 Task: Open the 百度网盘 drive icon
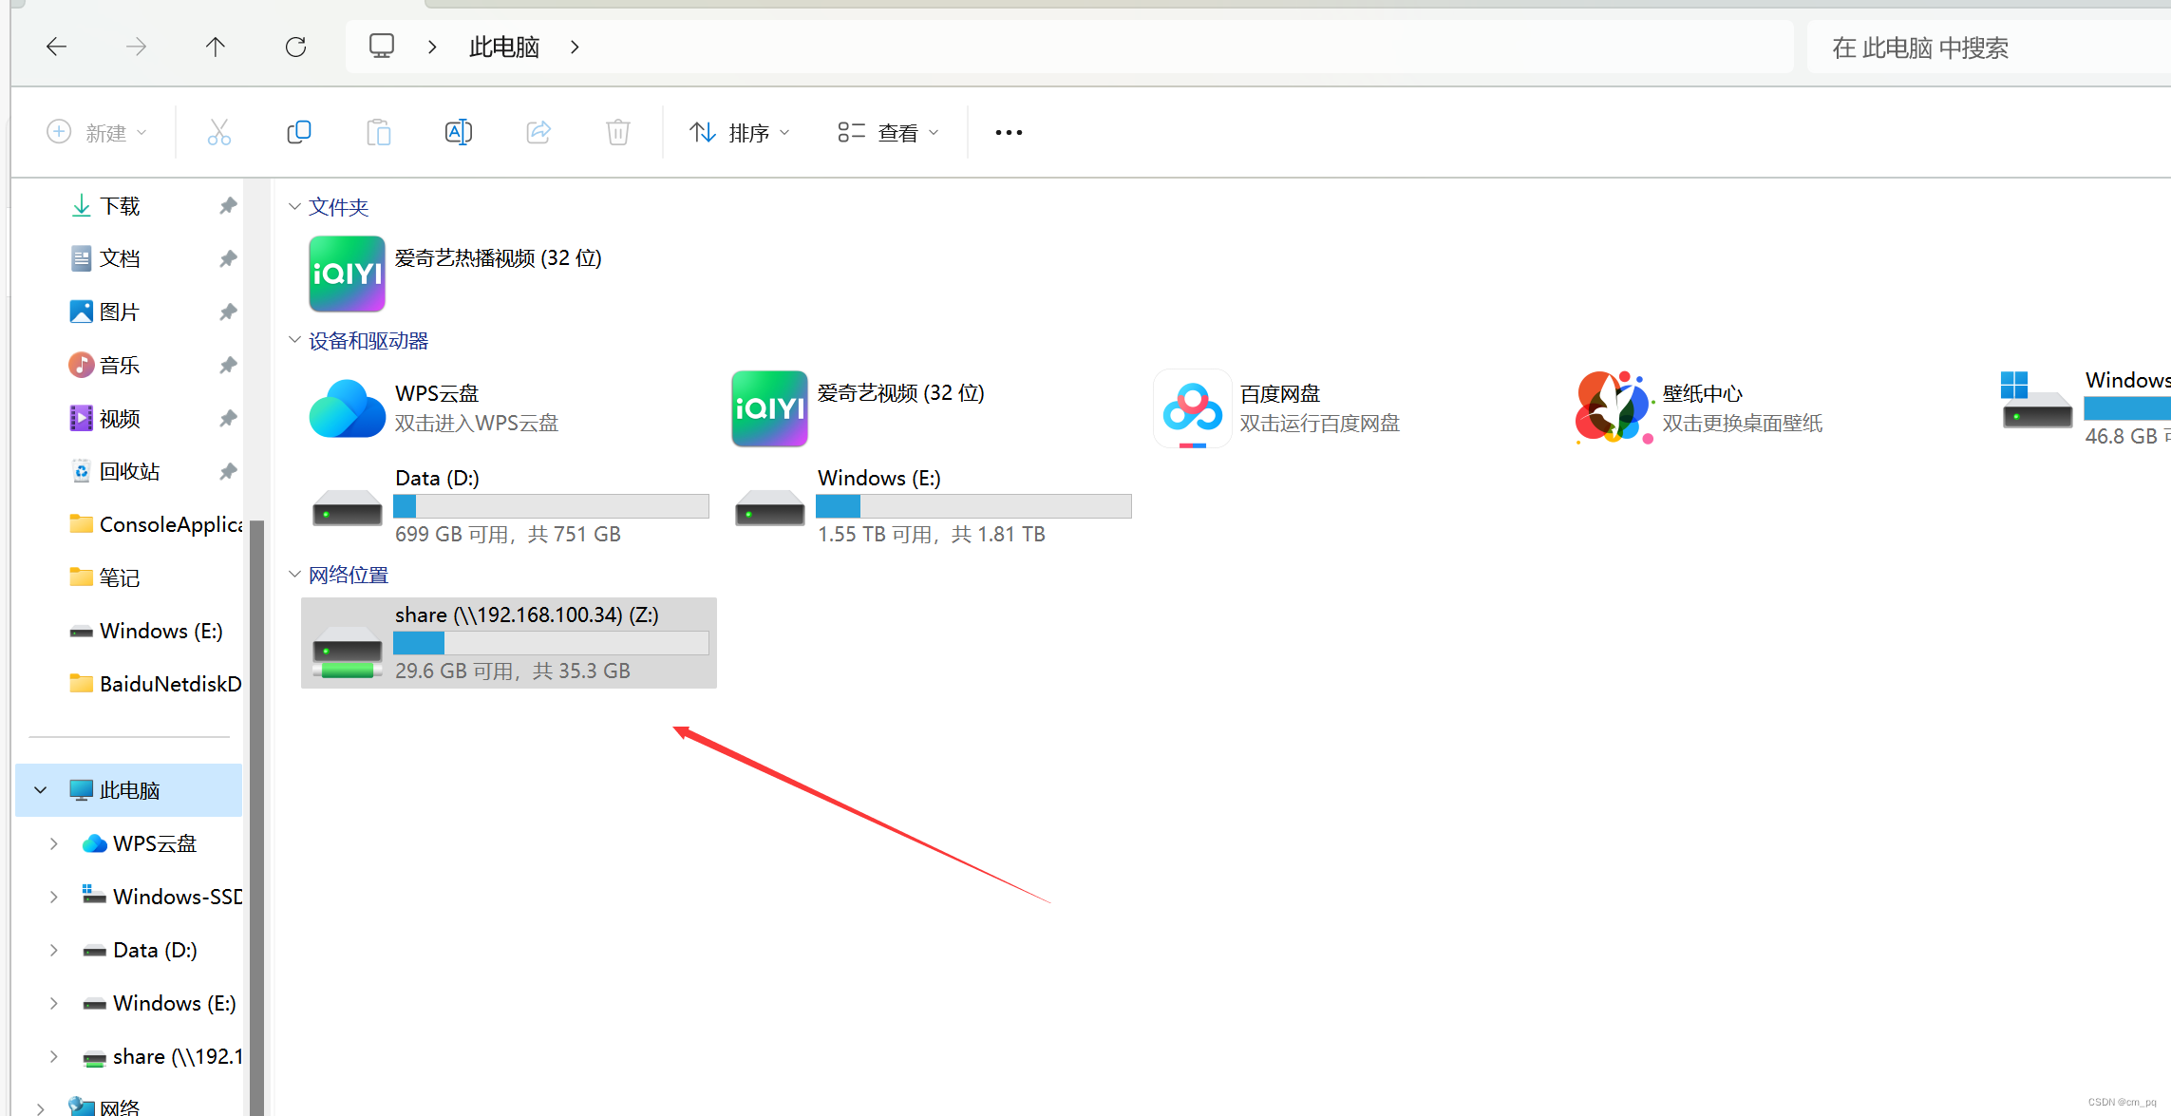click(1192, 408)
